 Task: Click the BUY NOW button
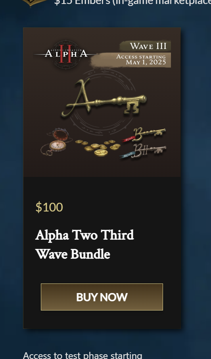102,297
